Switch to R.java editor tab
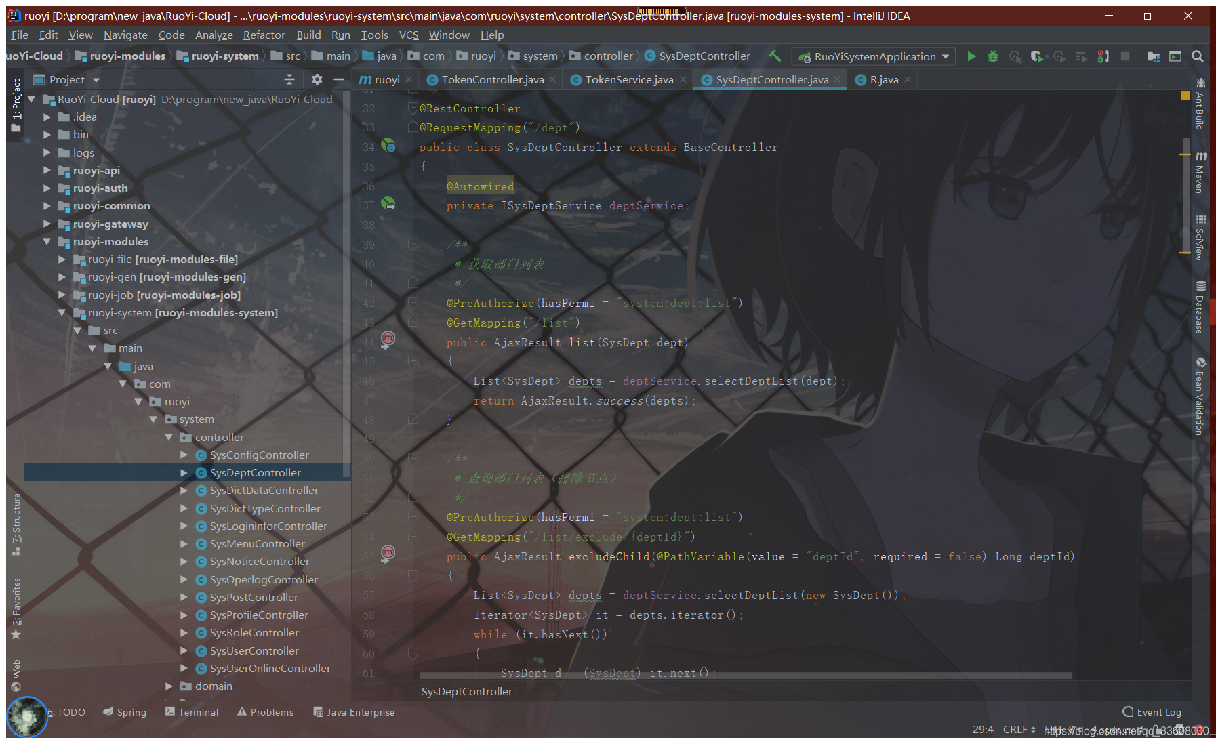The height and width of the screenshot is (744, 1216). click(884, 79)
